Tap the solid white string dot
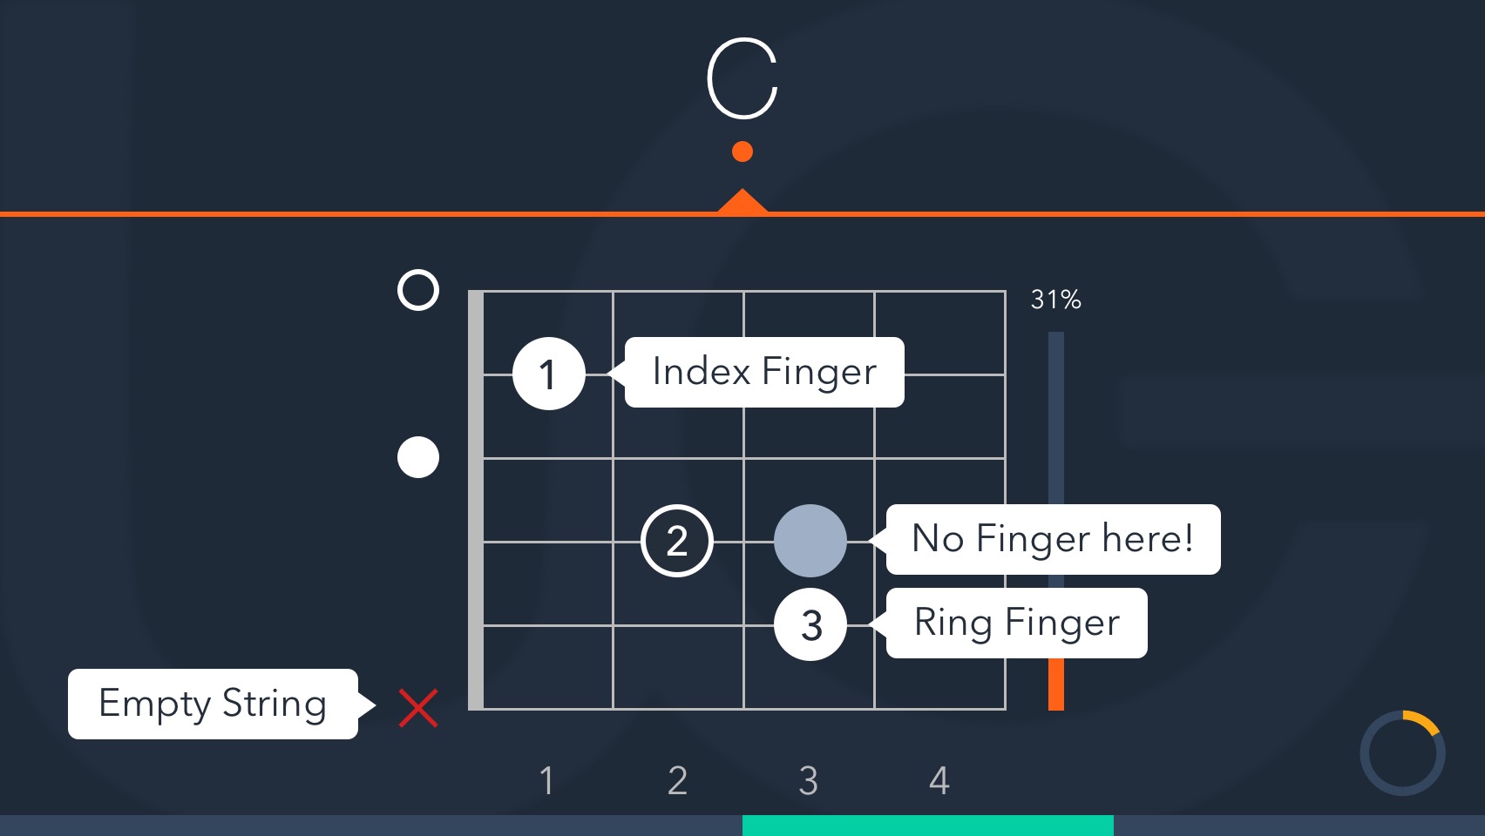Viewport: 1485px width, 836px height. [x=418, y=457]
